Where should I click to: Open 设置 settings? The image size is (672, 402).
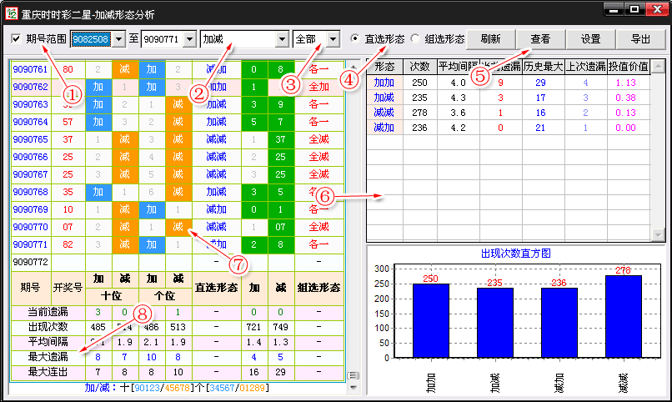pos(590,39)
